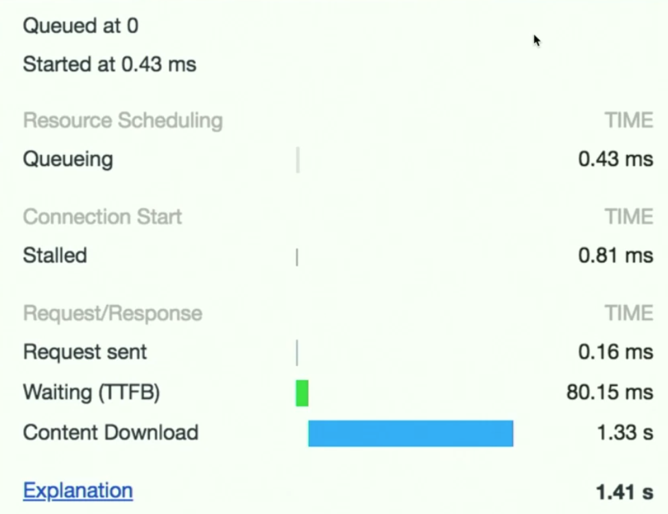
Task: Click the Request/Response section header
Action: point(112,314)
